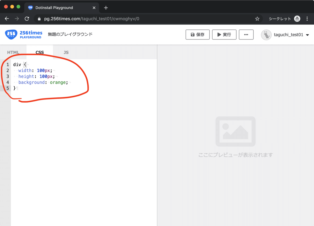The height and width of the screenshot is (226, 314).
Task: Select the CSS editor tab
Action: (40, 52)
